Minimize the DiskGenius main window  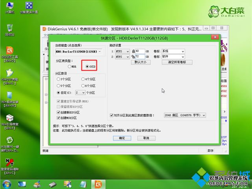[x=206, y=28]
